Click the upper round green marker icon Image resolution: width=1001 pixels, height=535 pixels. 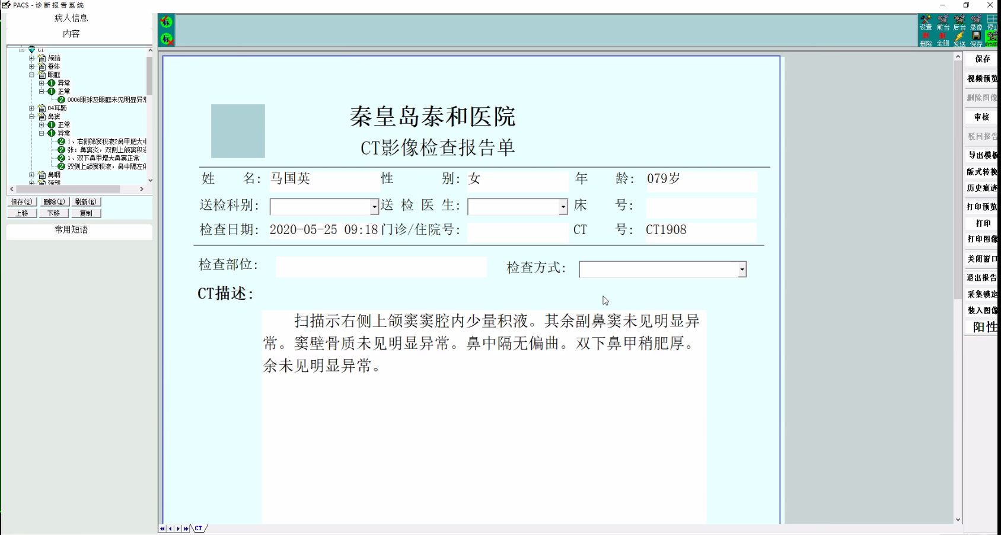pos(167,22)
